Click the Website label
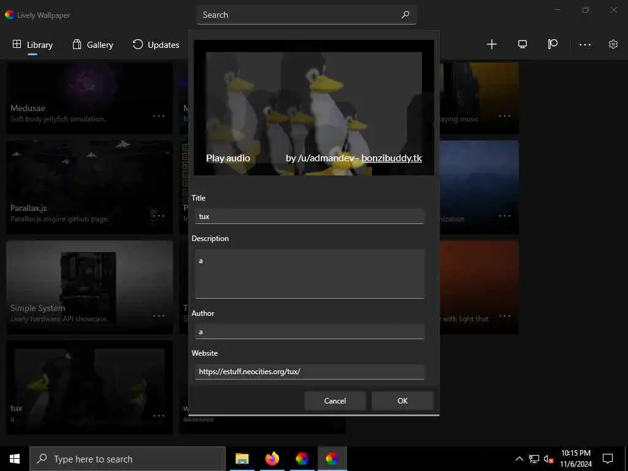The image size is (628, 471). tap(205, 353)
